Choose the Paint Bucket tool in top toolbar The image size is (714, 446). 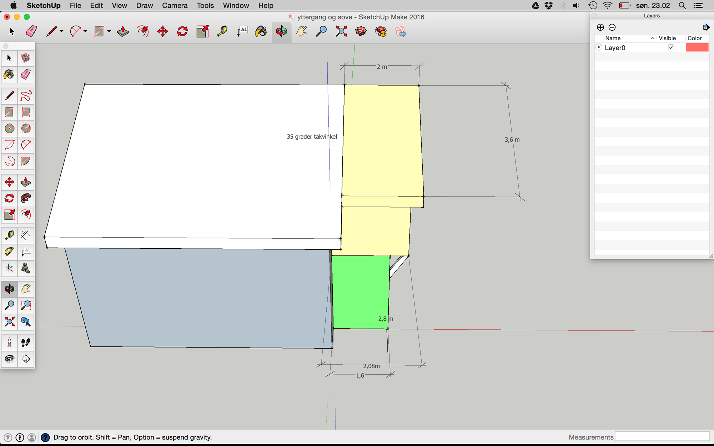click(261, 31)
